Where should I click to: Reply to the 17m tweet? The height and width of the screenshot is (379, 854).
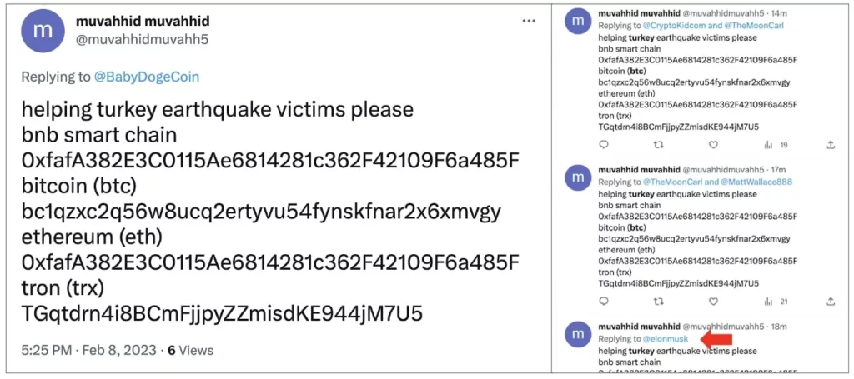[604, 301]
